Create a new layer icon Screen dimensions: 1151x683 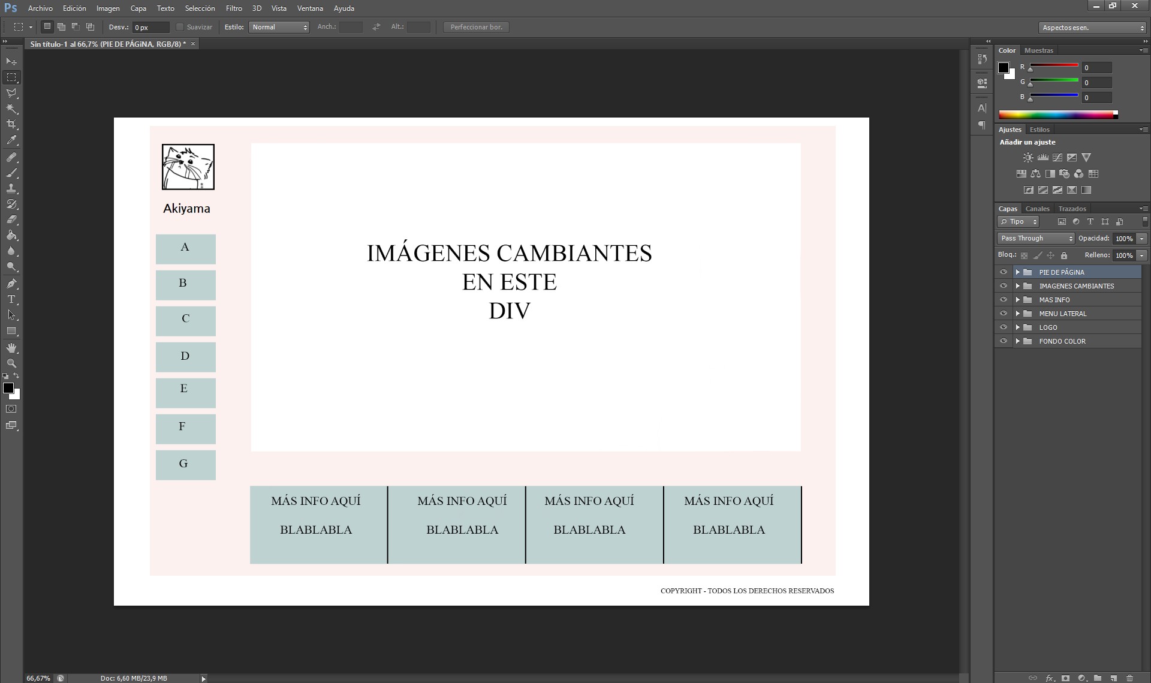click(1113, 678)
